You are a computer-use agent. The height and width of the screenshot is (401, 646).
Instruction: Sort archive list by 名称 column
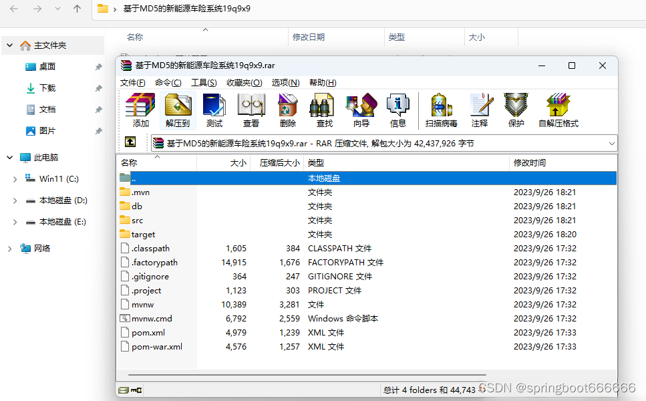click(x=156, y=163)
